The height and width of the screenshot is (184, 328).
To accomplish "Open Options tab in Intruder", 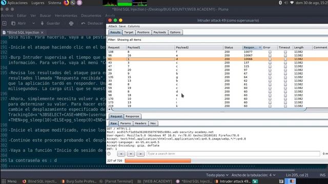I will click(175, 32).
